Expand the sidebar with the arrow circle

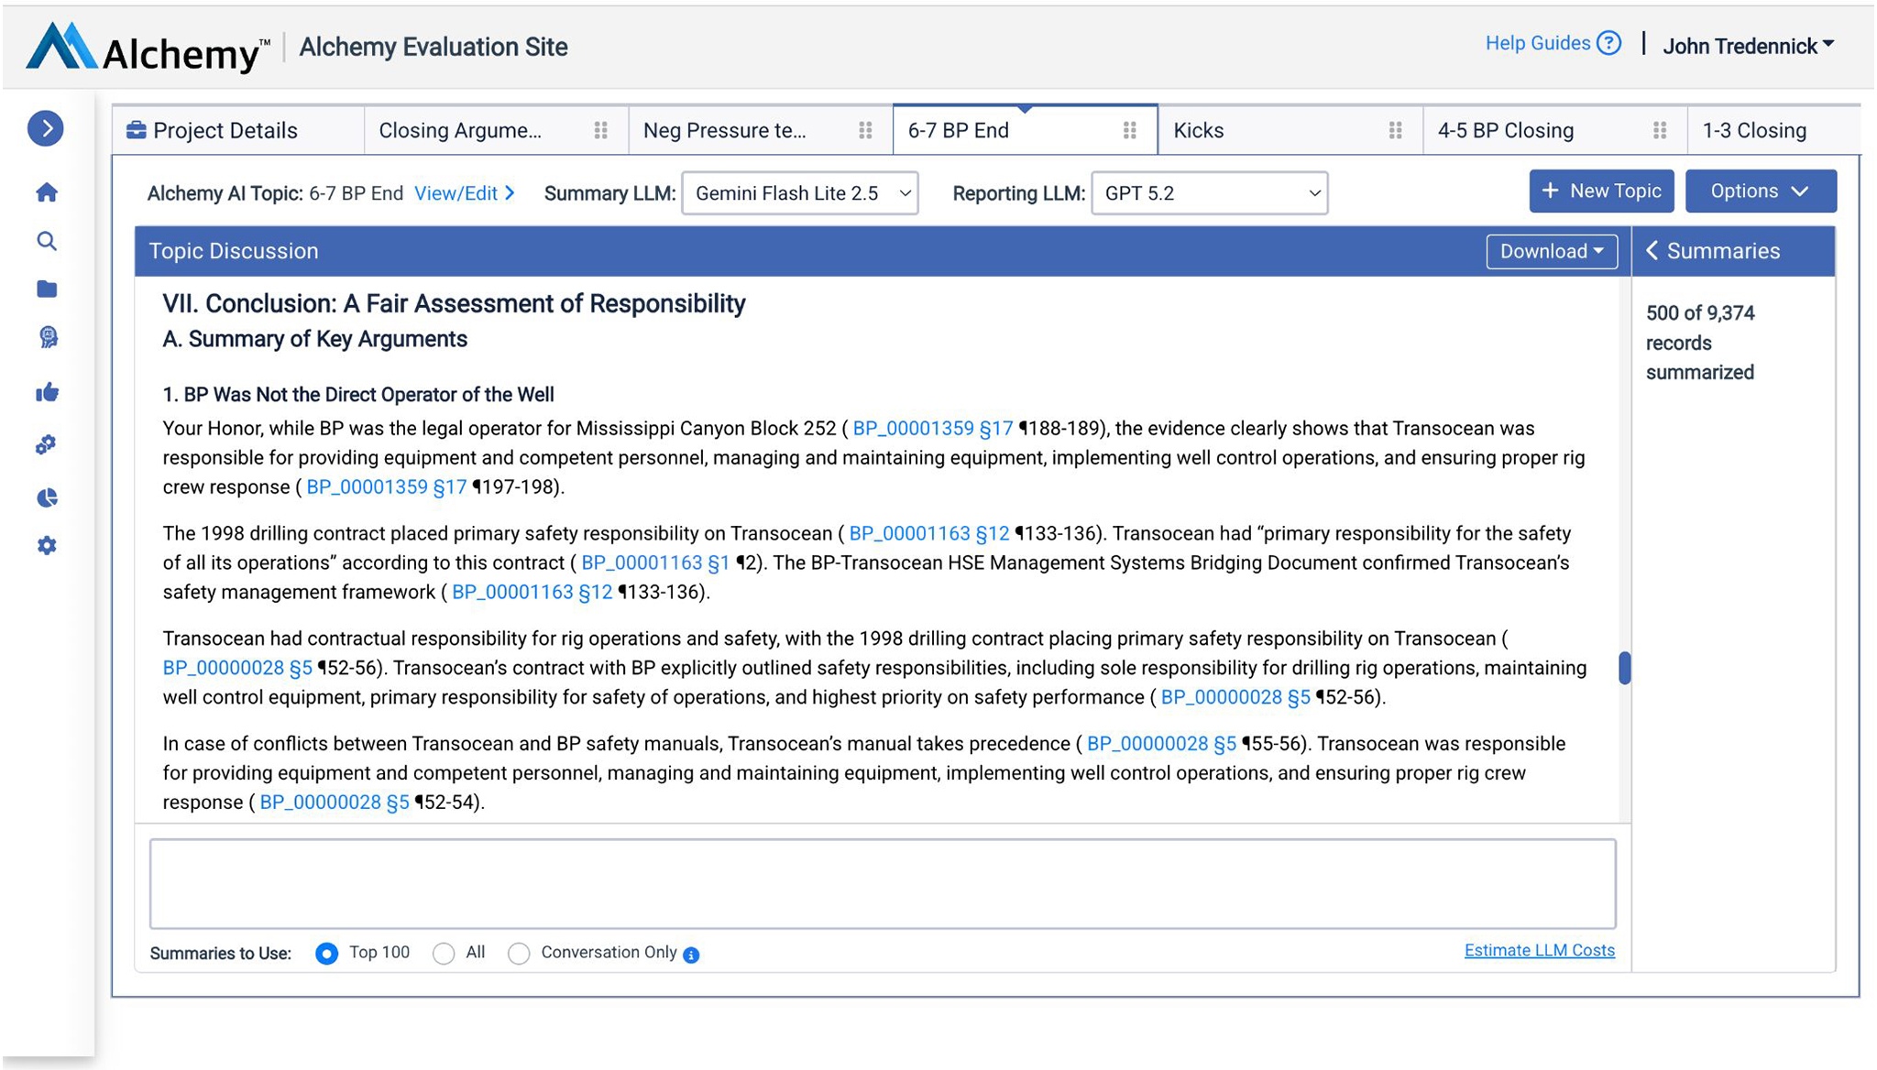(46, 128)
